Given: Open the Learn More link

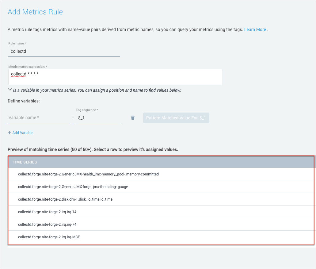Looking at the screenshot, I should point(255,29).
